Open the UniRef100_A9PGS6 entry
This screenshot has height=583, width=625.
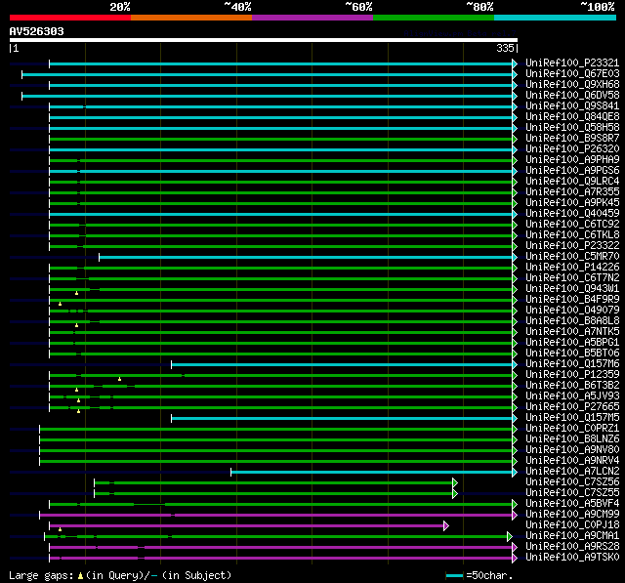tap(572, 171)
